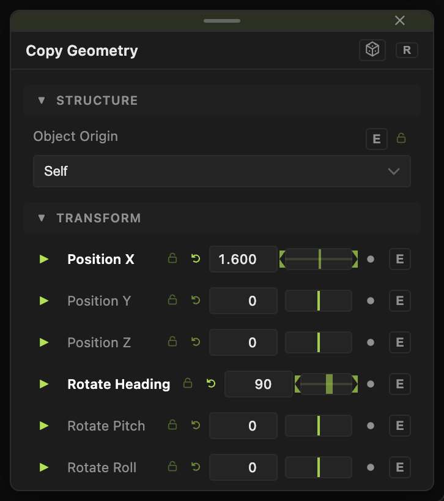Click the revert icon for Position Z
Screen dimensions: 444x501
pos(196,342)
